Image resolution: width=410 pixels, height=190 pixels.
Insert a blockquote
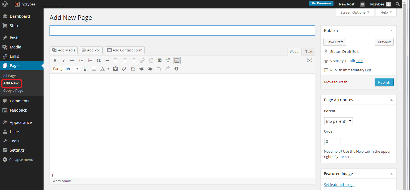(x=99, y=61)
